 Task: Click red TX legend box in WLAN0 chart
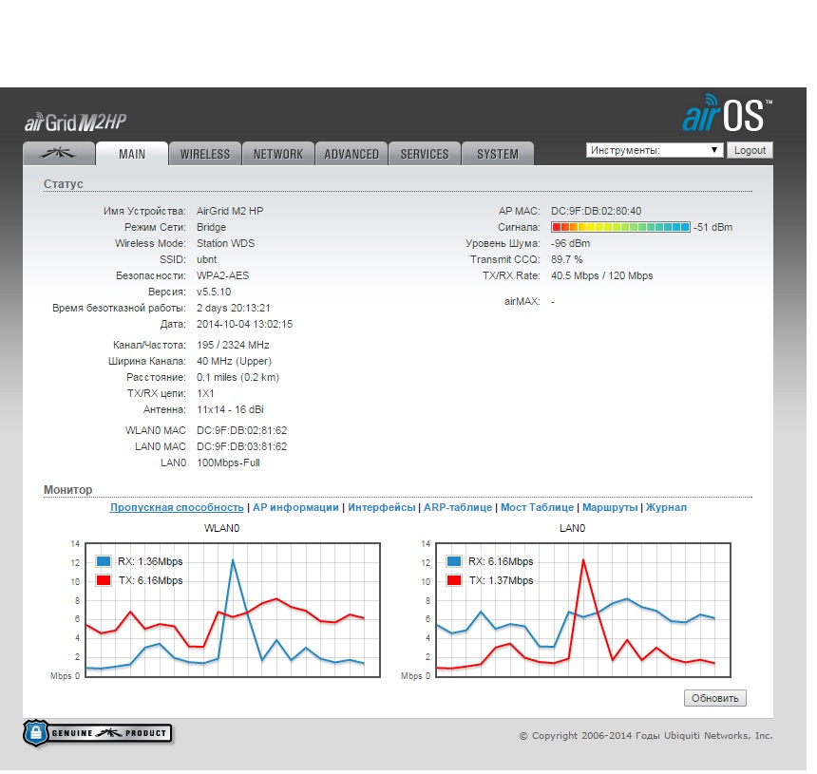click(x=104, y=580)
